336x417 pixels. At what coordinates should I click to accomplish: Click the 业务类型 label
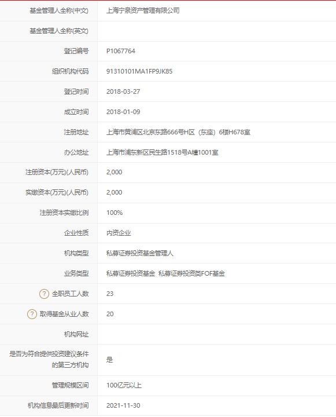76,273
